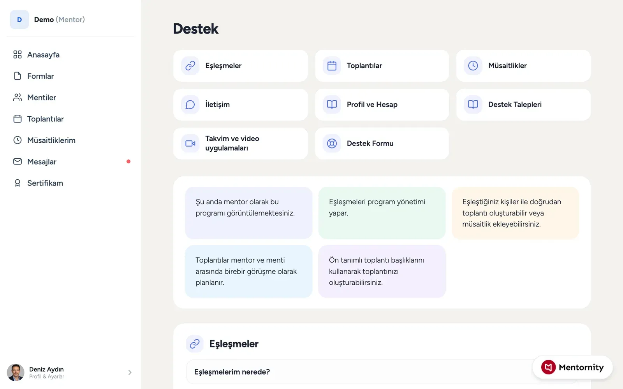Click the Demo (Mentor) program switcher
Viewport: 623px width, 389px height.
[70, 19]
